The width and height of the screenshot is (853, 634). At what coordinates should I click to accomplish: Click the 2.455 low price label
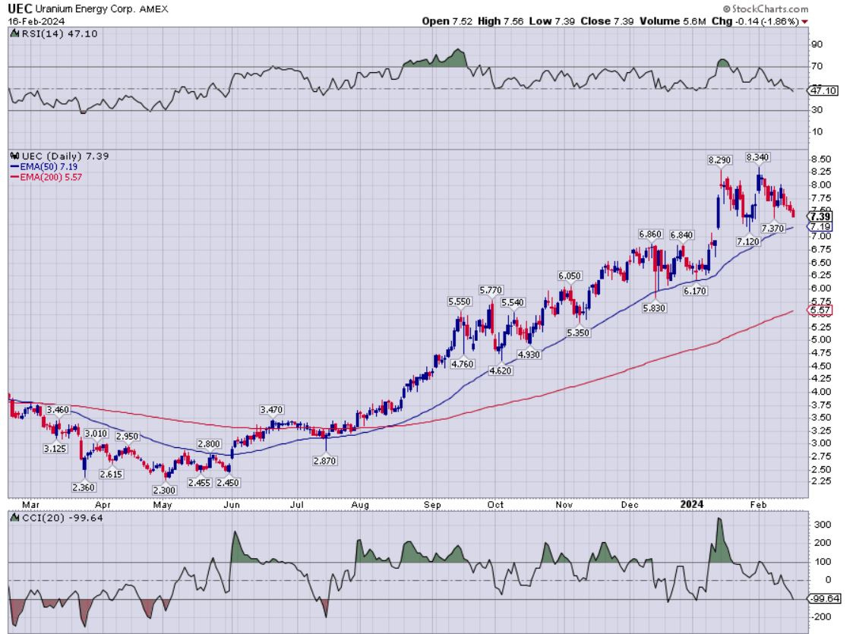199,483
